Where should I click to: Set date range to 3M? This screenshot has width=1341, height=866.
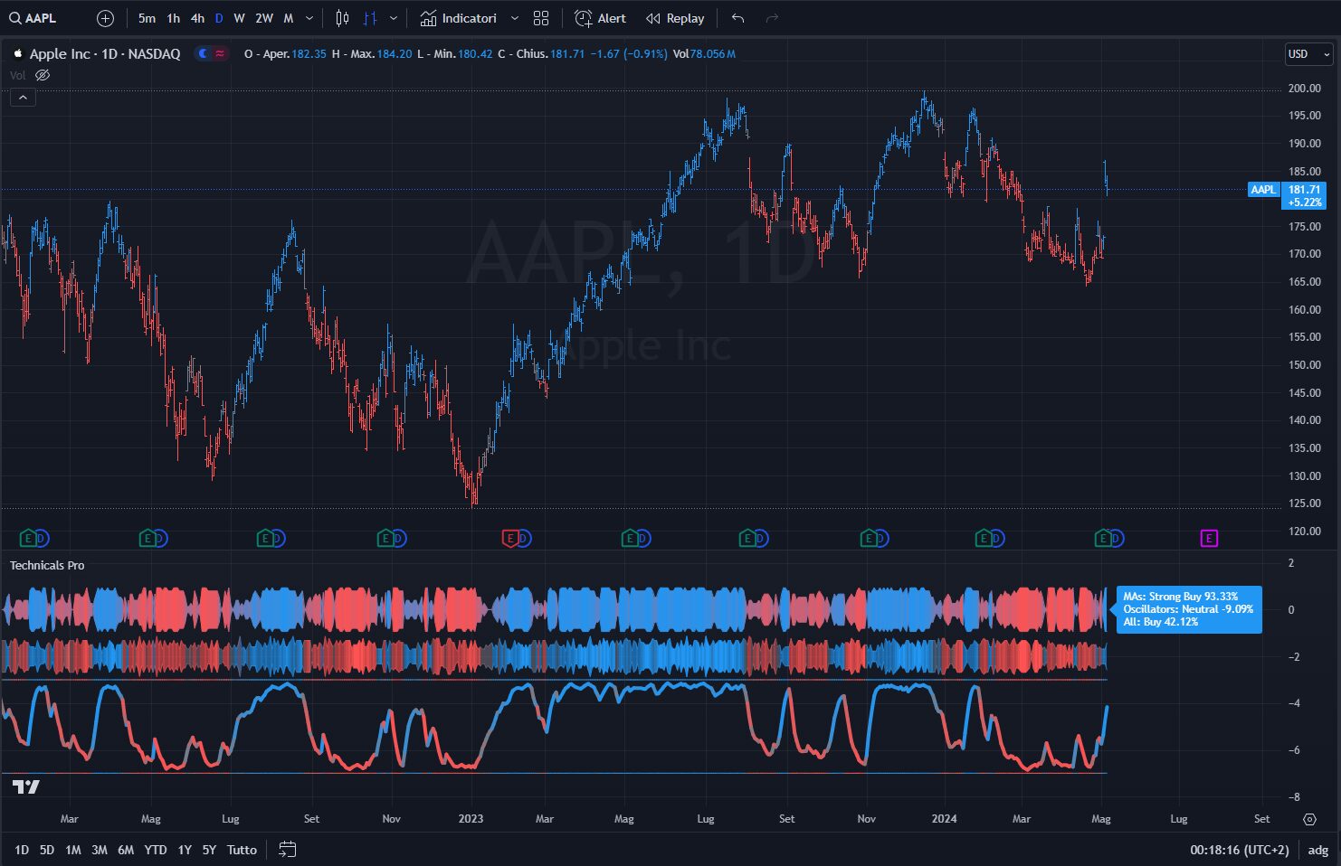100,850
